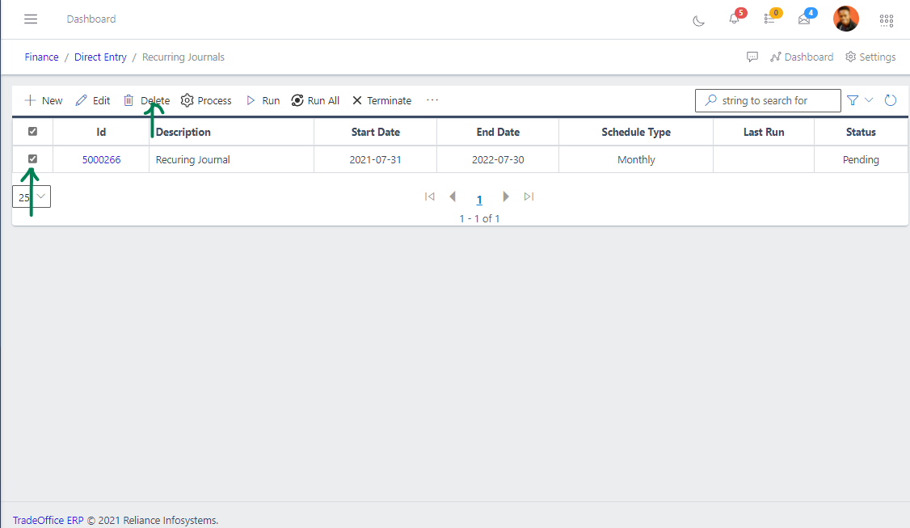910x528 pixels.
Task: Click the Delete toolbar button
Action: point(146,101)
